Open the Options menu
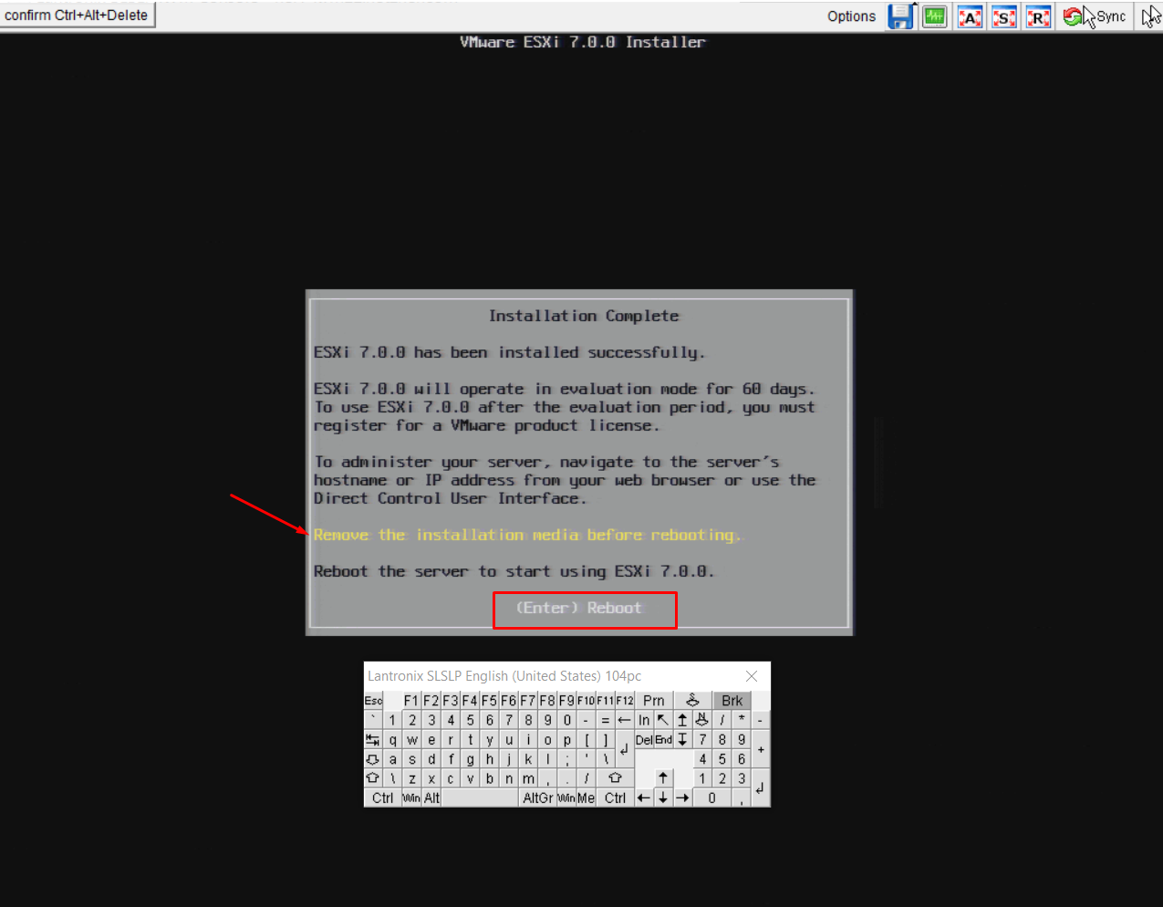The width and height of the screenshot is (1163, 907). coord(851,16)
